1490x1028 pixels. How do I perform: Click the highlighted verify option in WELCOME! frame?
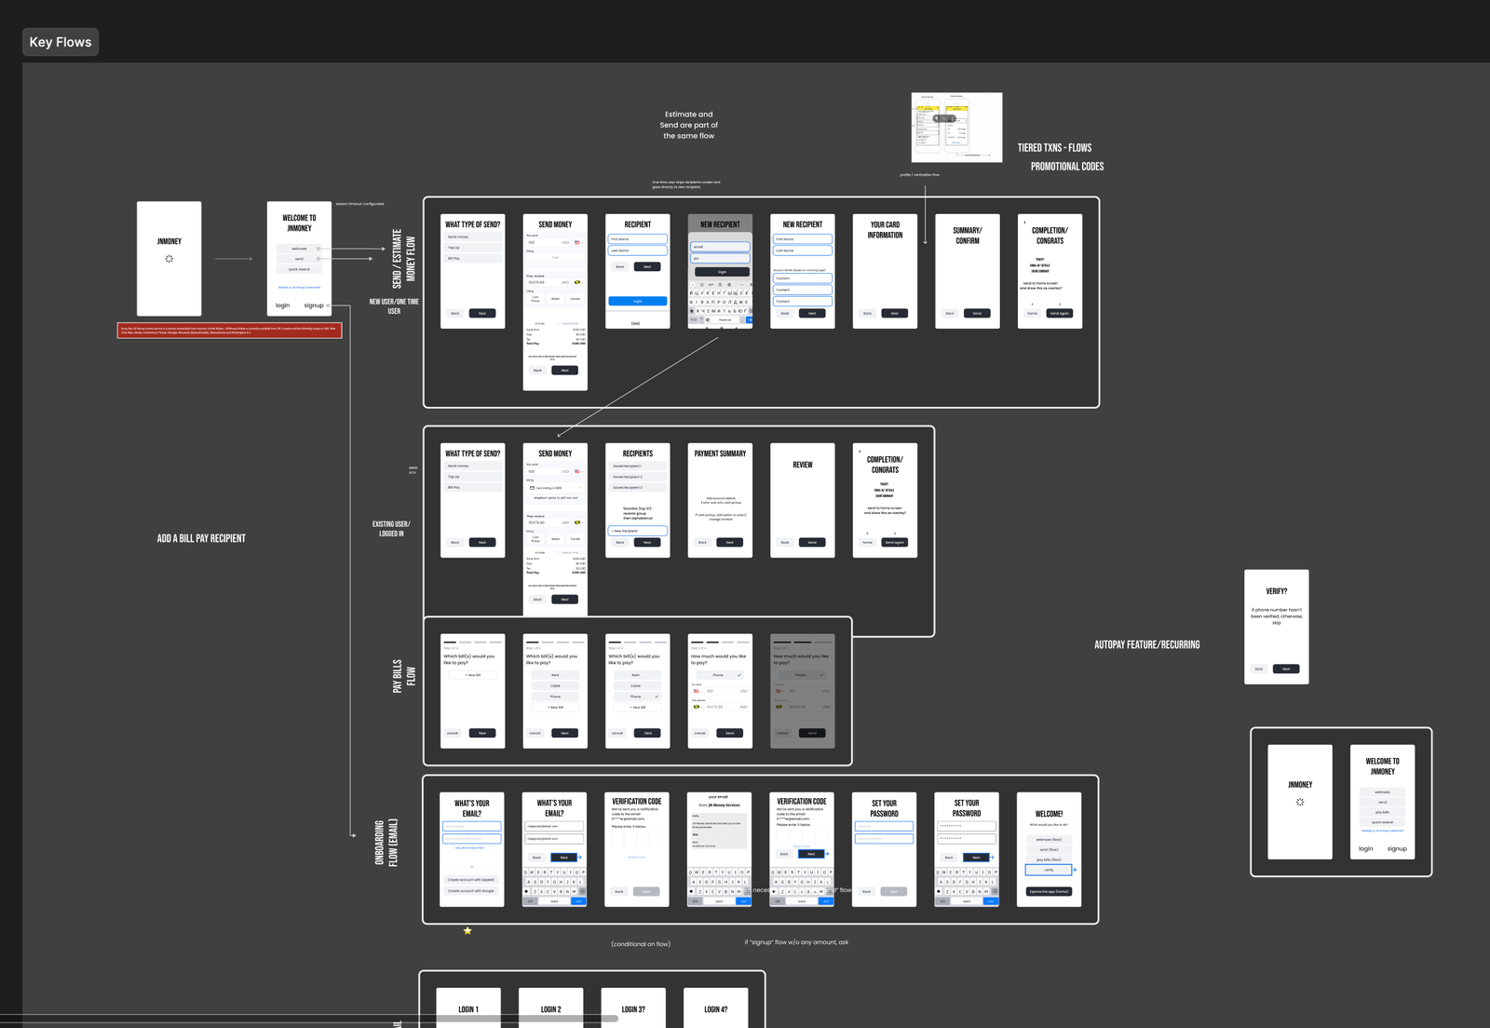point(1049,870)
